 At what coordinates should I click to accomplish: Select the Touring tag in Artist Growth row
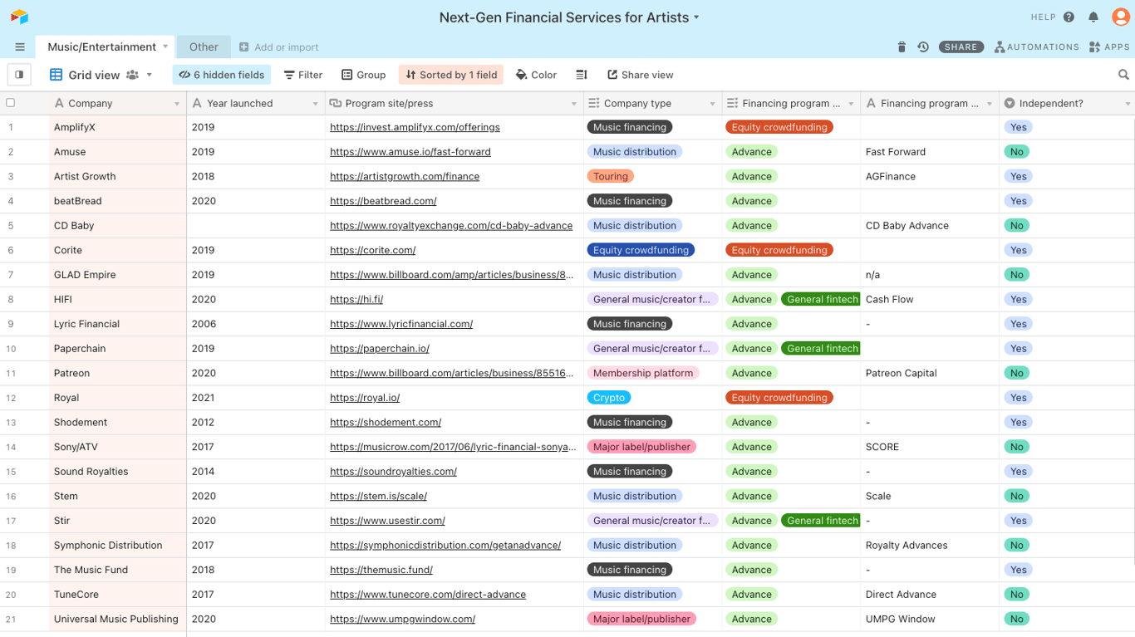pos(611,176)
